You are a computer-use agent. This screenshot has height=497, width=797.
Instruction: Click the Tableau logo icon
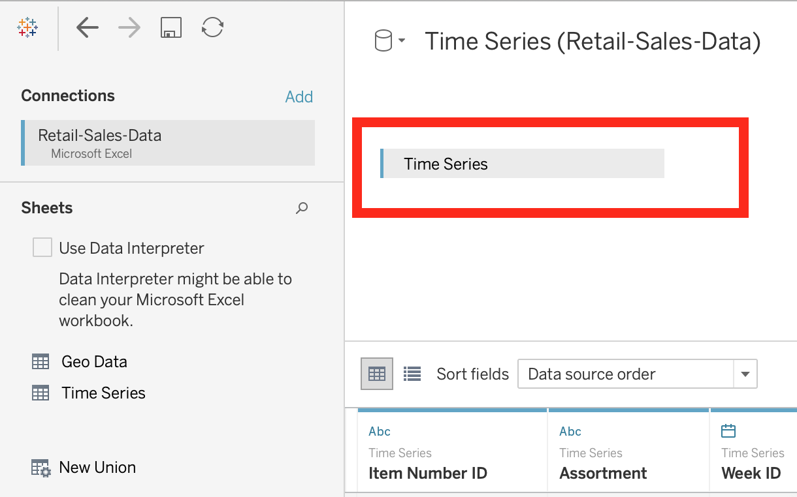(x=26, y=27)
